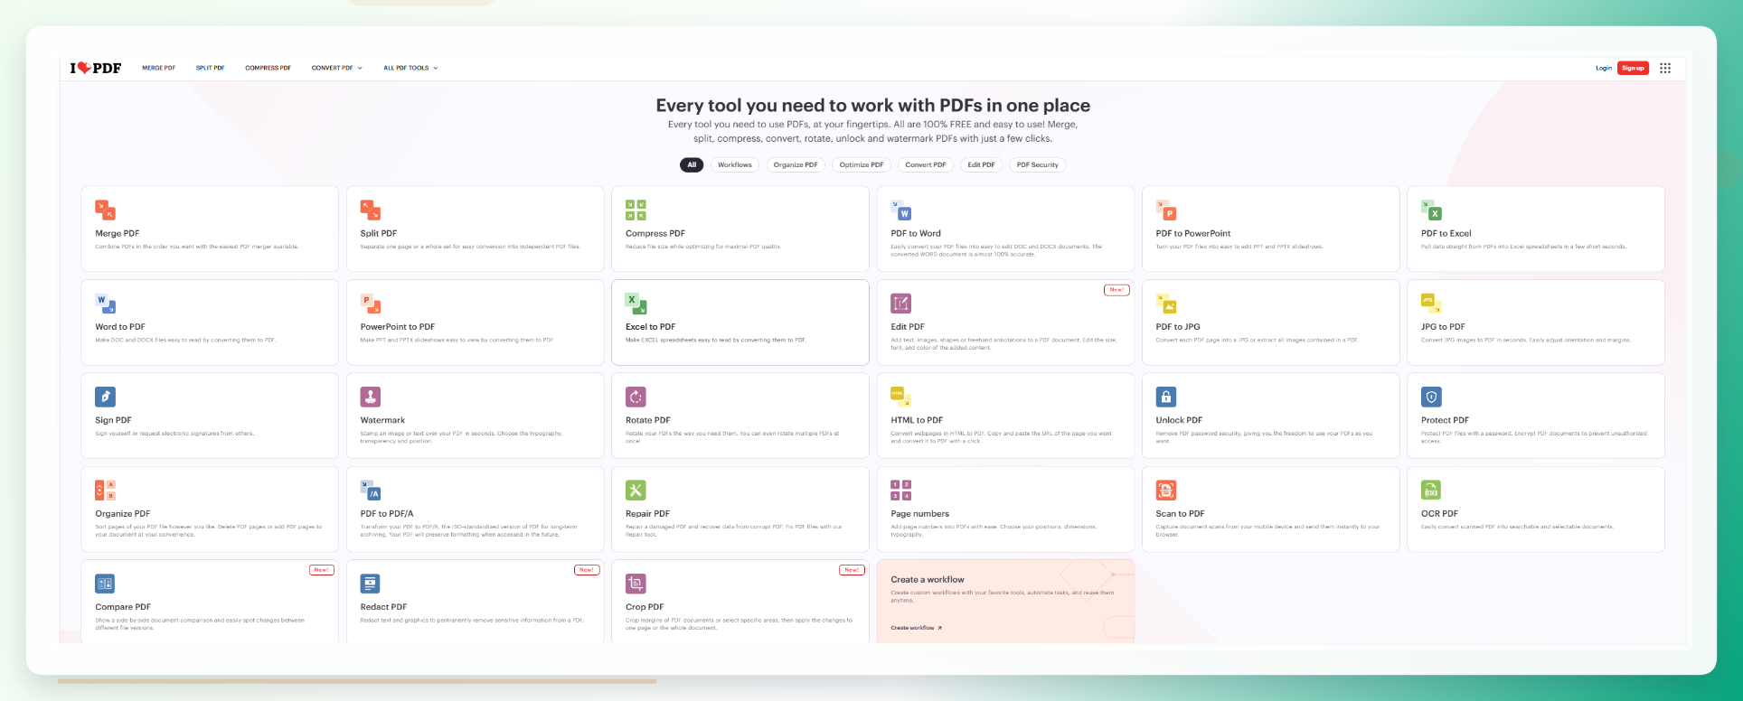Click the Page numbers card title
The height and width of the screenshot is (701, 1743).
(920, 514)
